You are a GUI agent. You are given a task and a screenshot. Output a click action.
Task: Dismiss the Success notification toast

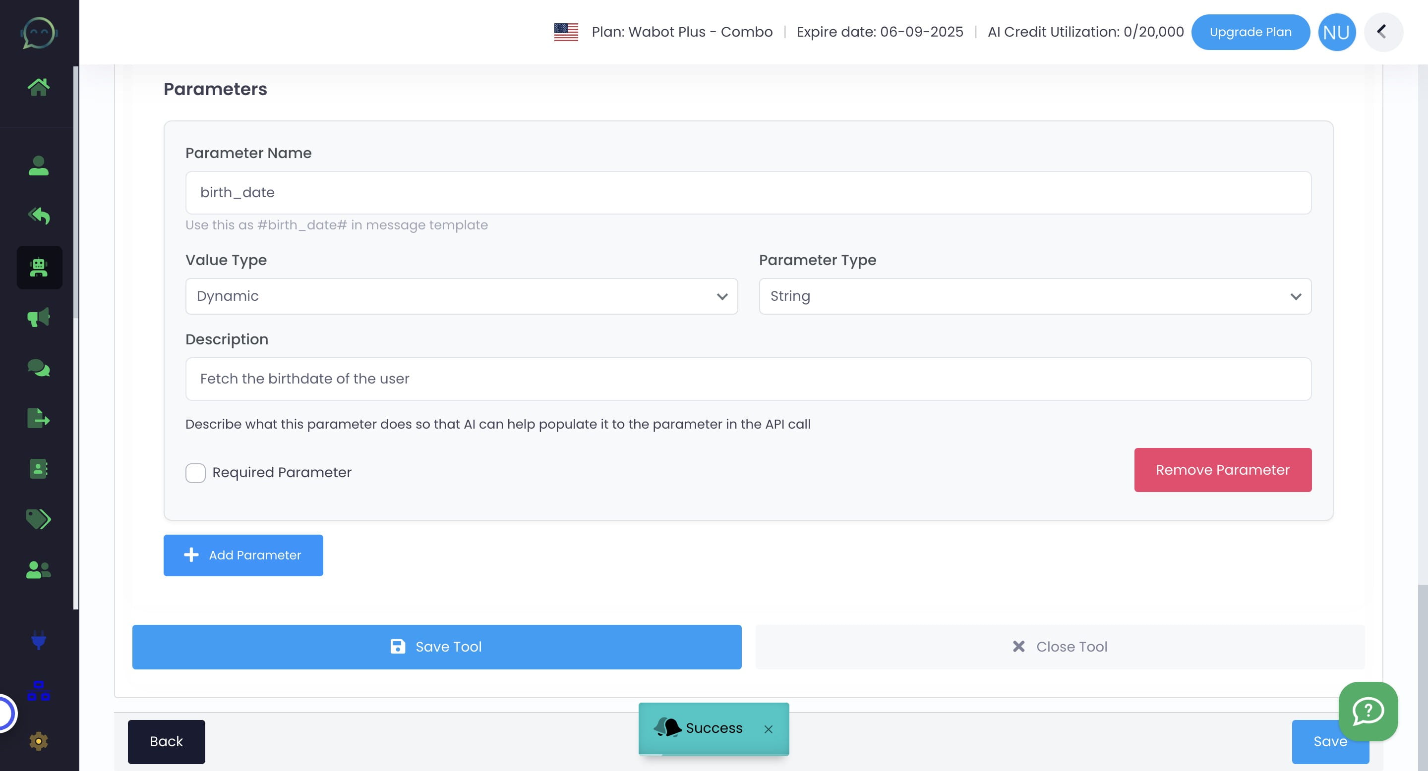(x=768, y=729)
